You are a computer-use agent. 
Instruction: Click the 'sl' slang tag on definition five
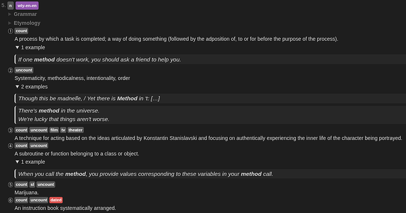point(32,185)
